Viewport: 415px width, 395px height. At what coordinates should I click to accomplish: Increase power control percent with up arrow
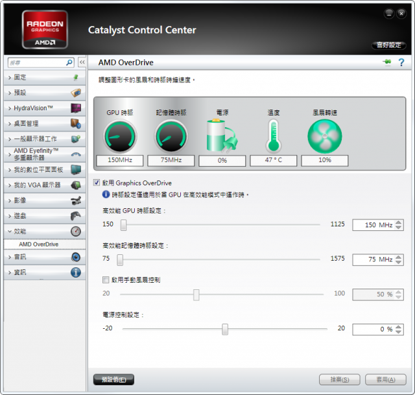tap(399, 327)
